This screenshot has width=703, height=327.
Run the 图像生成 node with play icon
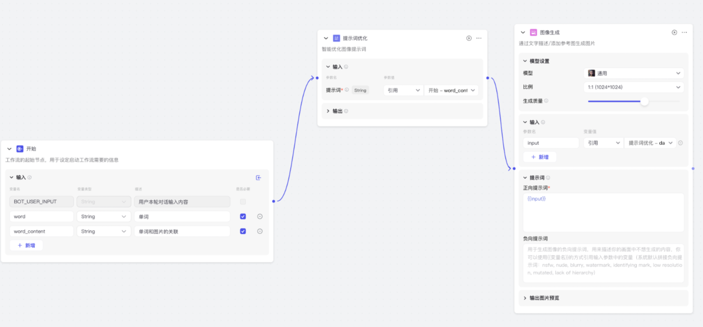coord(674,33)
